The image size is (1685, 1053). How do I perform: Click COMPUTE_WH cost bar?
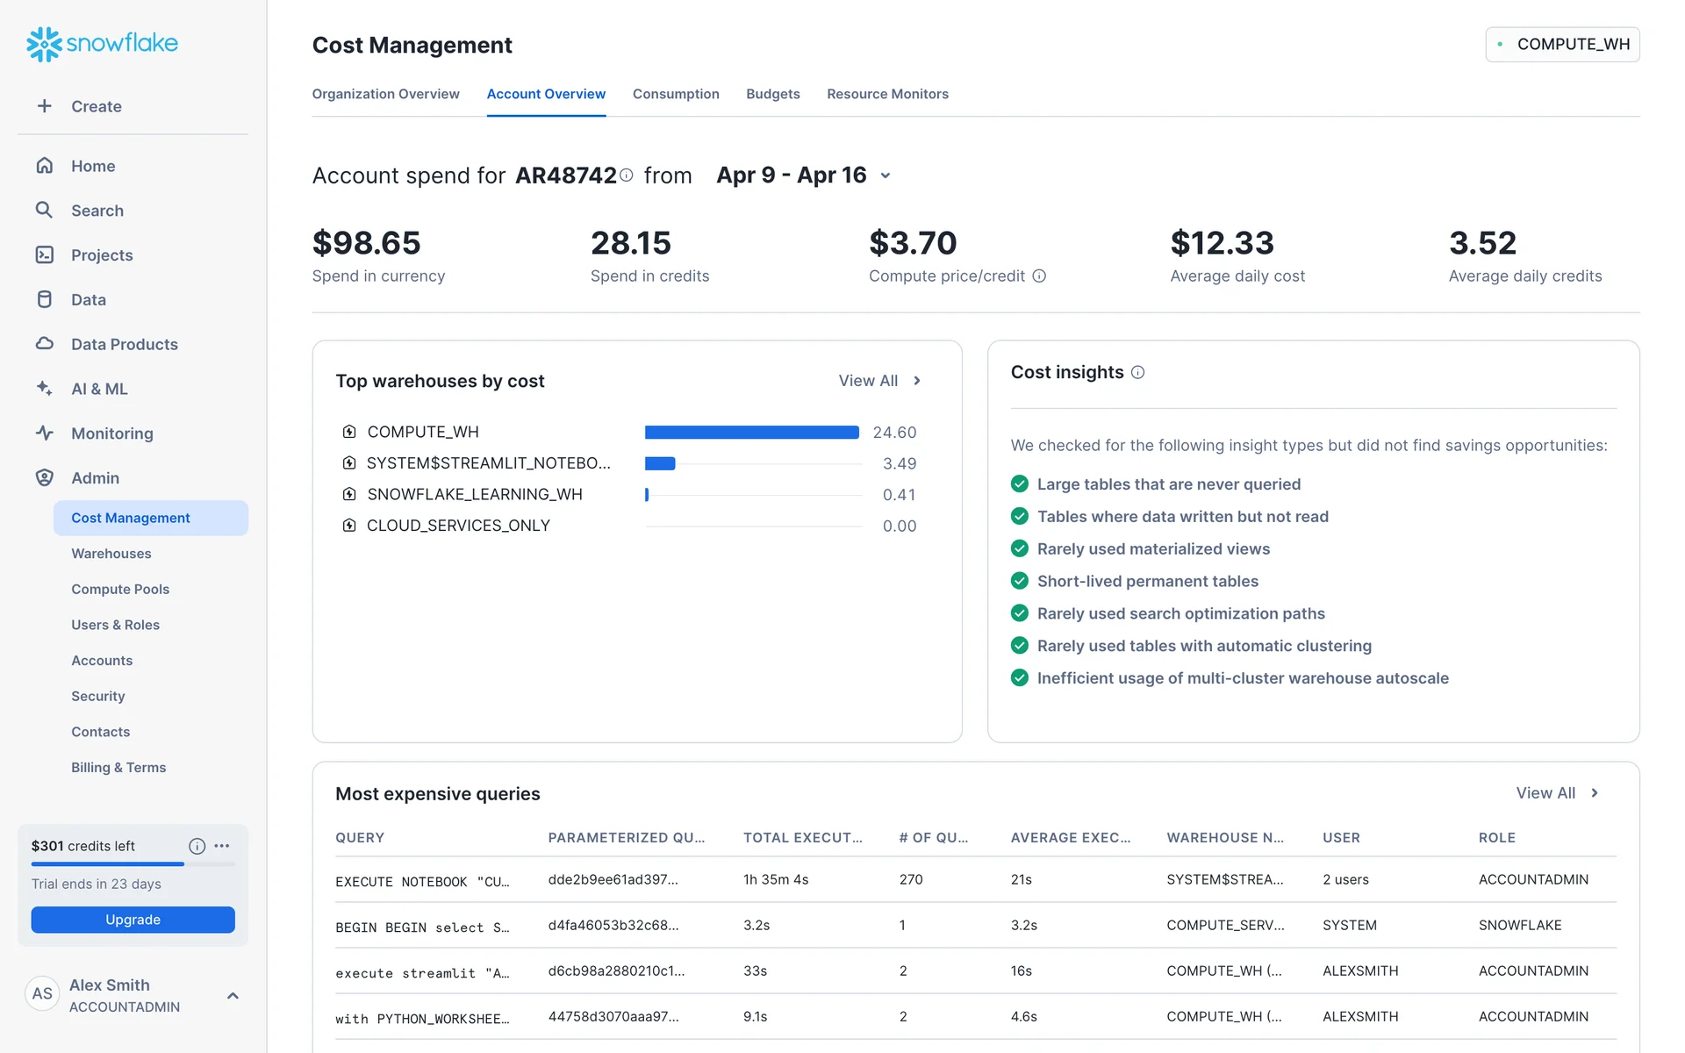(x=751, y=432)
